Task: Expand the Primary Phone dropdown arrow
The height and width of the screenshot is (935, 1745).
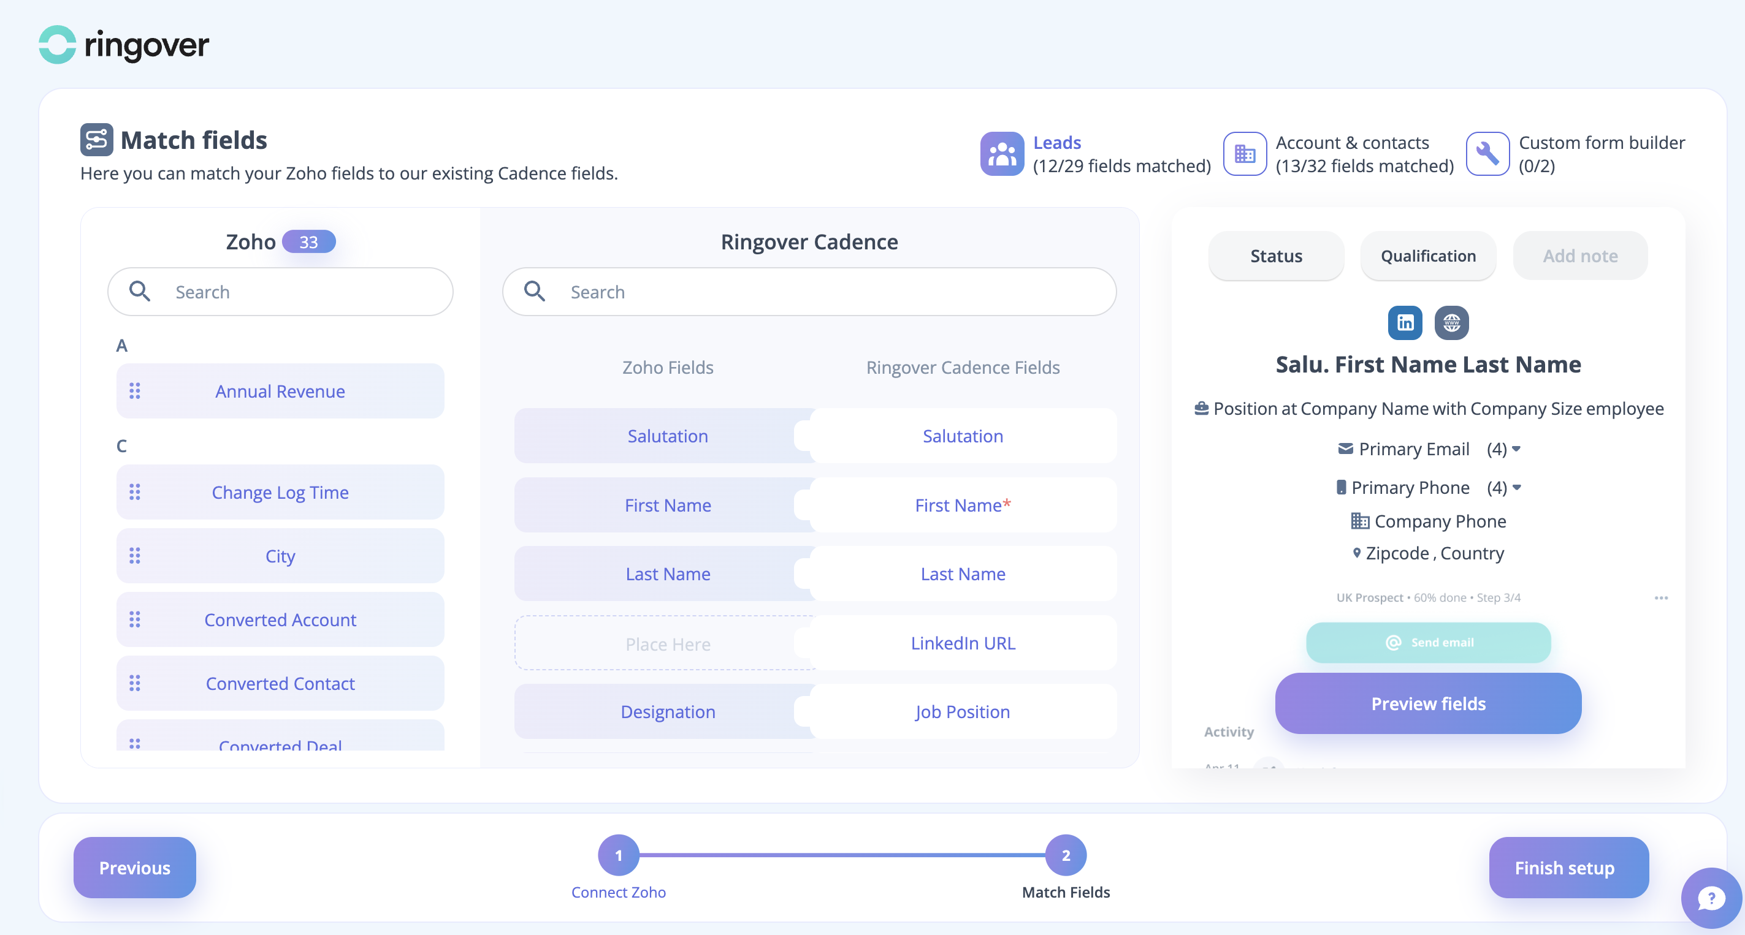Action: pos(1516,486)
